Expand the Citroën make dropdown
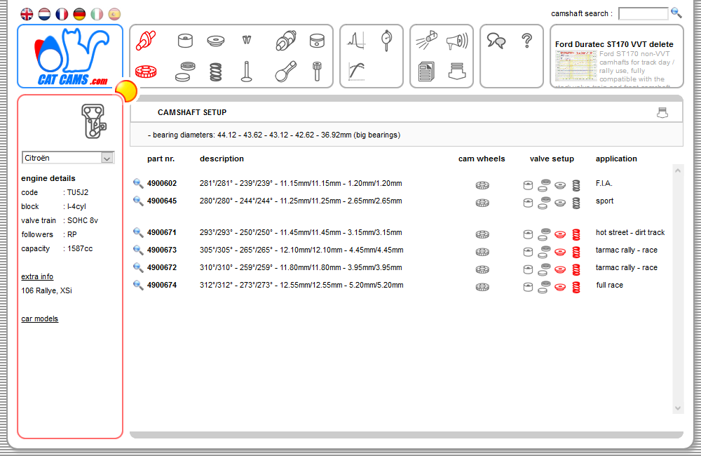This screenshot has width=701, height=456. [107, 159]
